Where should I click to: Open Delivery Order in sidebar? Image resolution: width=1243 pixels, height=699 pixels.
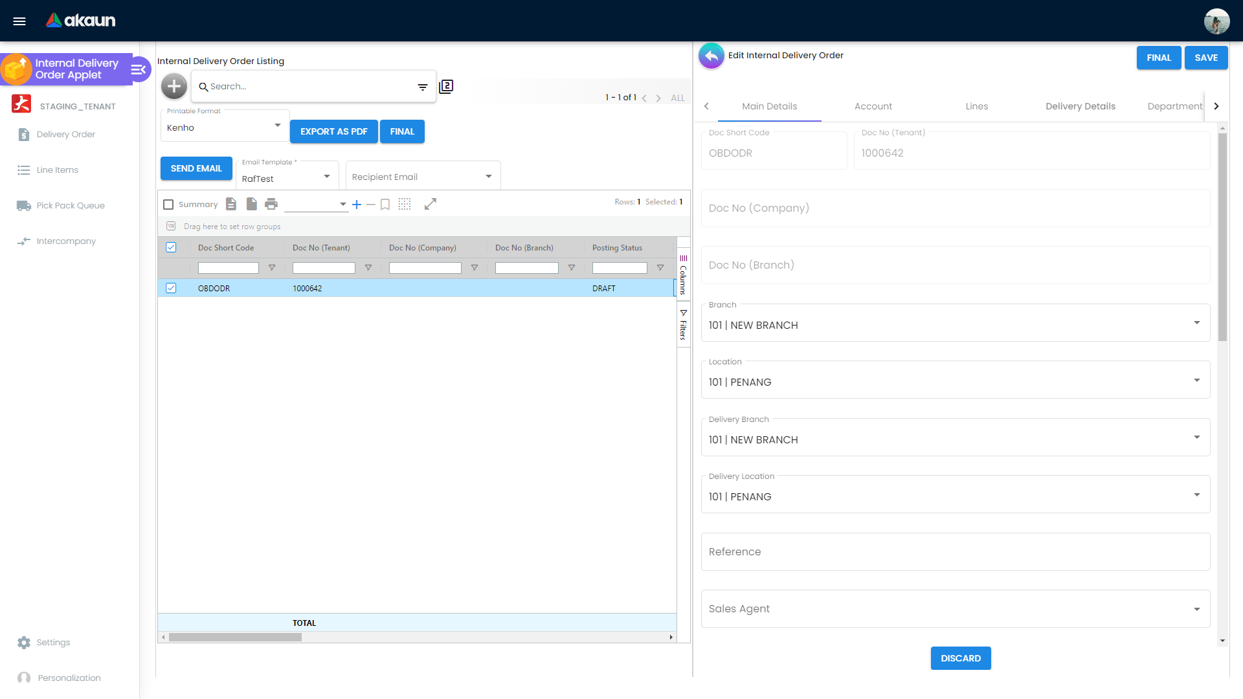(65, 135)
